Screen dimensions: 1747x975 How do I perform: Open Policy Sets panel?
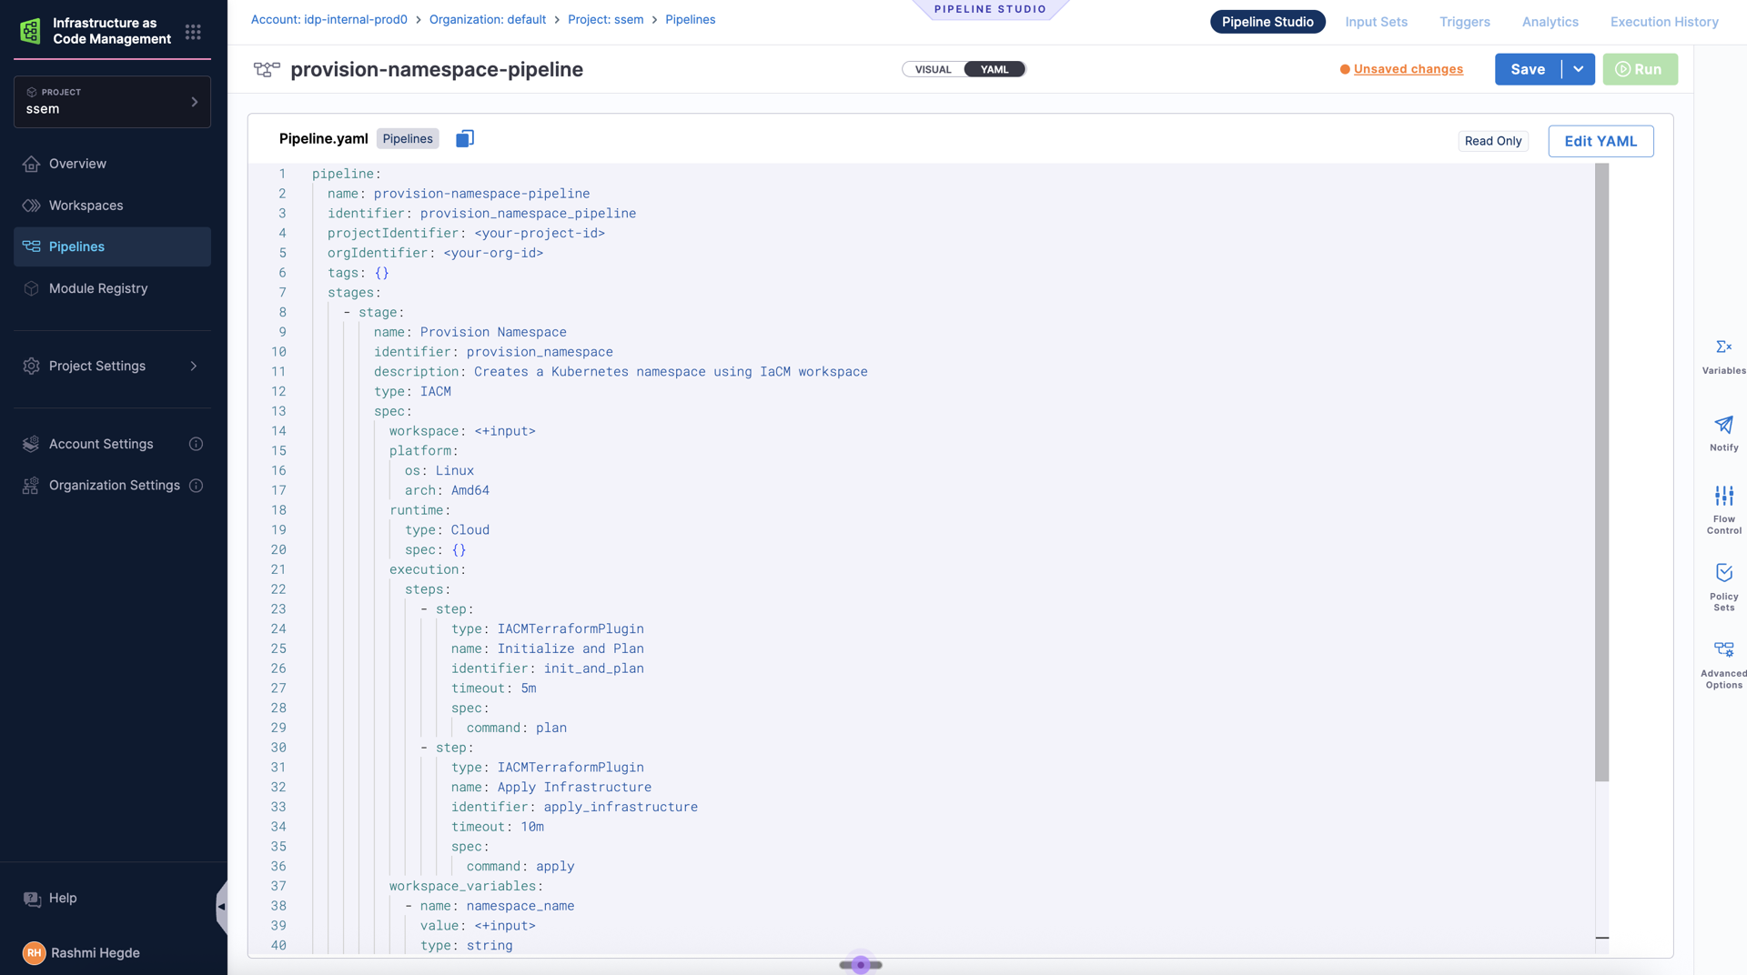point(1723,587)
